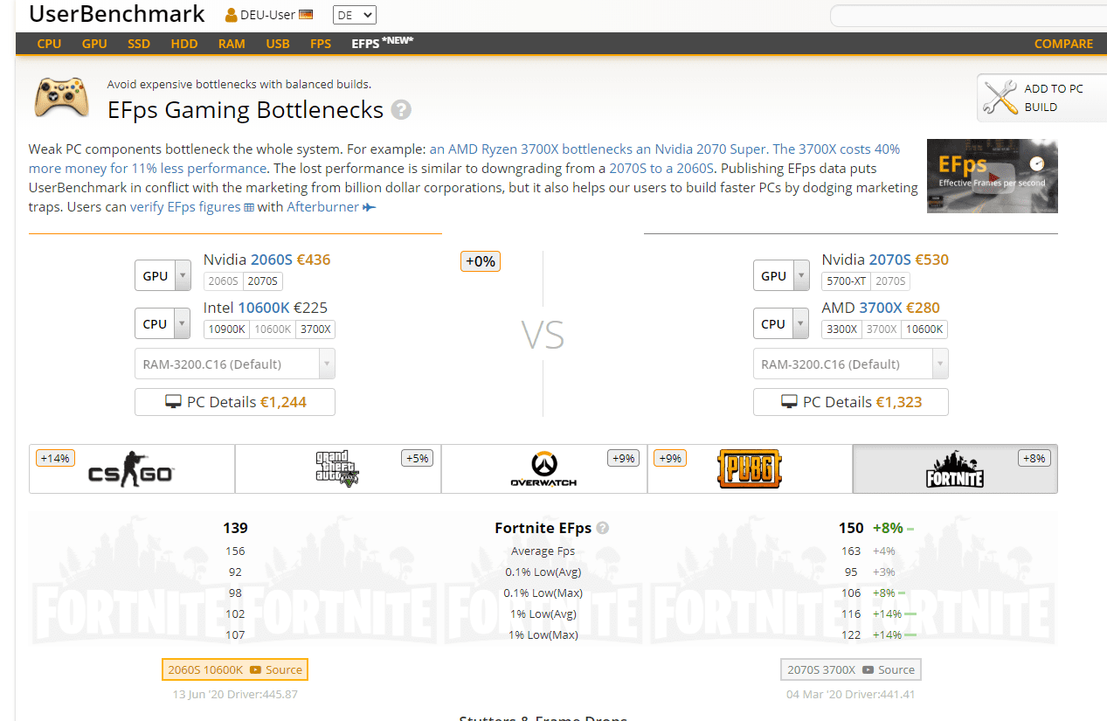1107x721 pixels.
Task: Open the 2060S 10600K Source button
Action: point(235,670)
